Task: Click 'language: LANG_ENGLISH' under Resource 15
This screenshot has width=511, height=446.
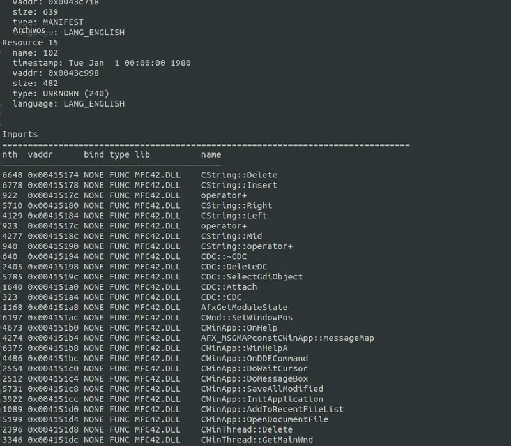Action: (x=68, y=104)
